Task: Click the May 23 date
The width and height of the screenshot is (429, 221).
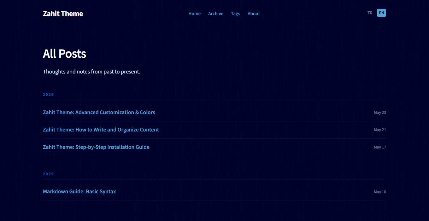Action: 380,113
